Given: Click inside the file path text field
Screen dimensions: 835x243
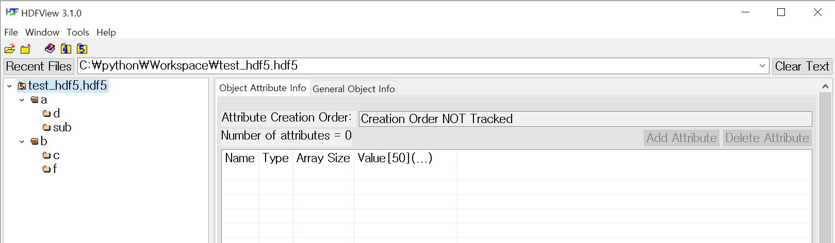Looking at the screenshot, I should tap(413, 66).
